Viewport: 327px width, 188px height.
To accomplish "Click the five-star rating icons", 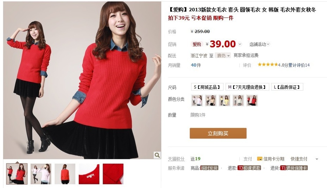I will [268, 65].
